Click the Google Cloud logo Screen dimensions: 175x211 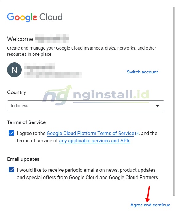[x=35, y=17]
